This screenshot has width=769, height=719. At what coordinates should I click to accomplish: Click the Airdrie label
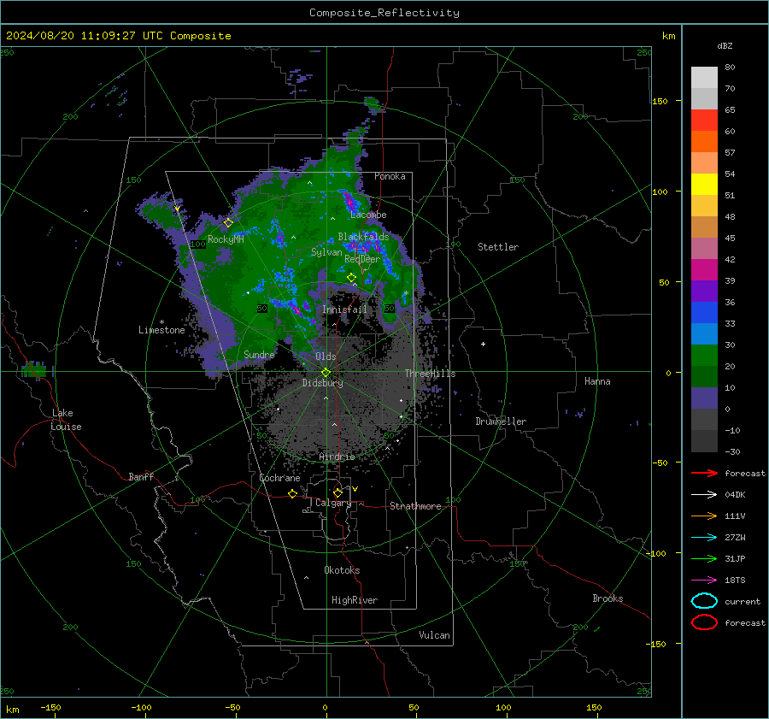(x=337, y=457)
